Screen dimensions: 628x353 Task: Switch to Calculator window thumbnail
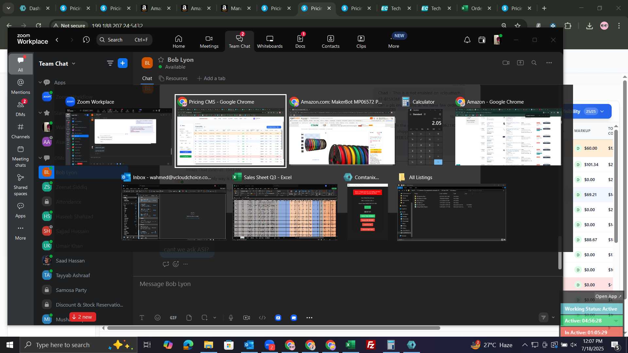[x=424, y=131]
